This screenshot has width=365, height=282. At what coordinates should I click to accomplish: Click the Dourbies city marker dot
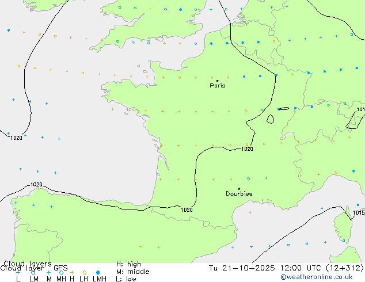[x=239, y=189]
